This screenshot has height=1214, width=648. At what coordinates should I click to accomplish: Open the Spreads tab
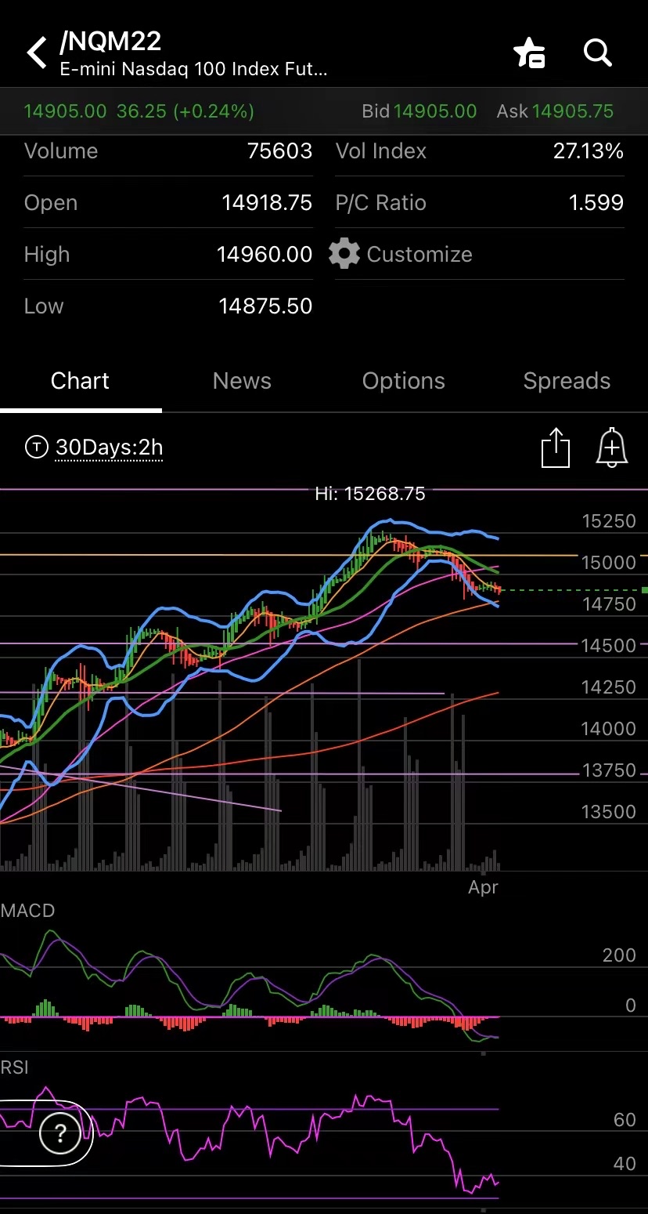coord(567,381)
